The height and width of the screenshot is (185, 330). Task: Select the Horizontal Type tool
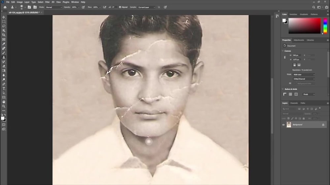(x=4, y=88)
